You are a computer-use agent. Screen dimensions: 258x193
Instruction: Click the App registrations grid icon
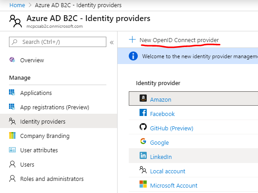[12, 107]
